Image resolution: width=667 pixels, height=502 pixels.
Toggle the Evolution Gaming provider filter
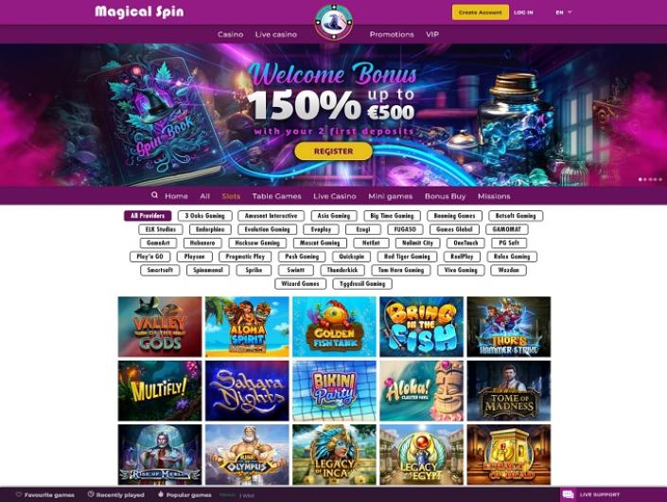pos(267,229)
